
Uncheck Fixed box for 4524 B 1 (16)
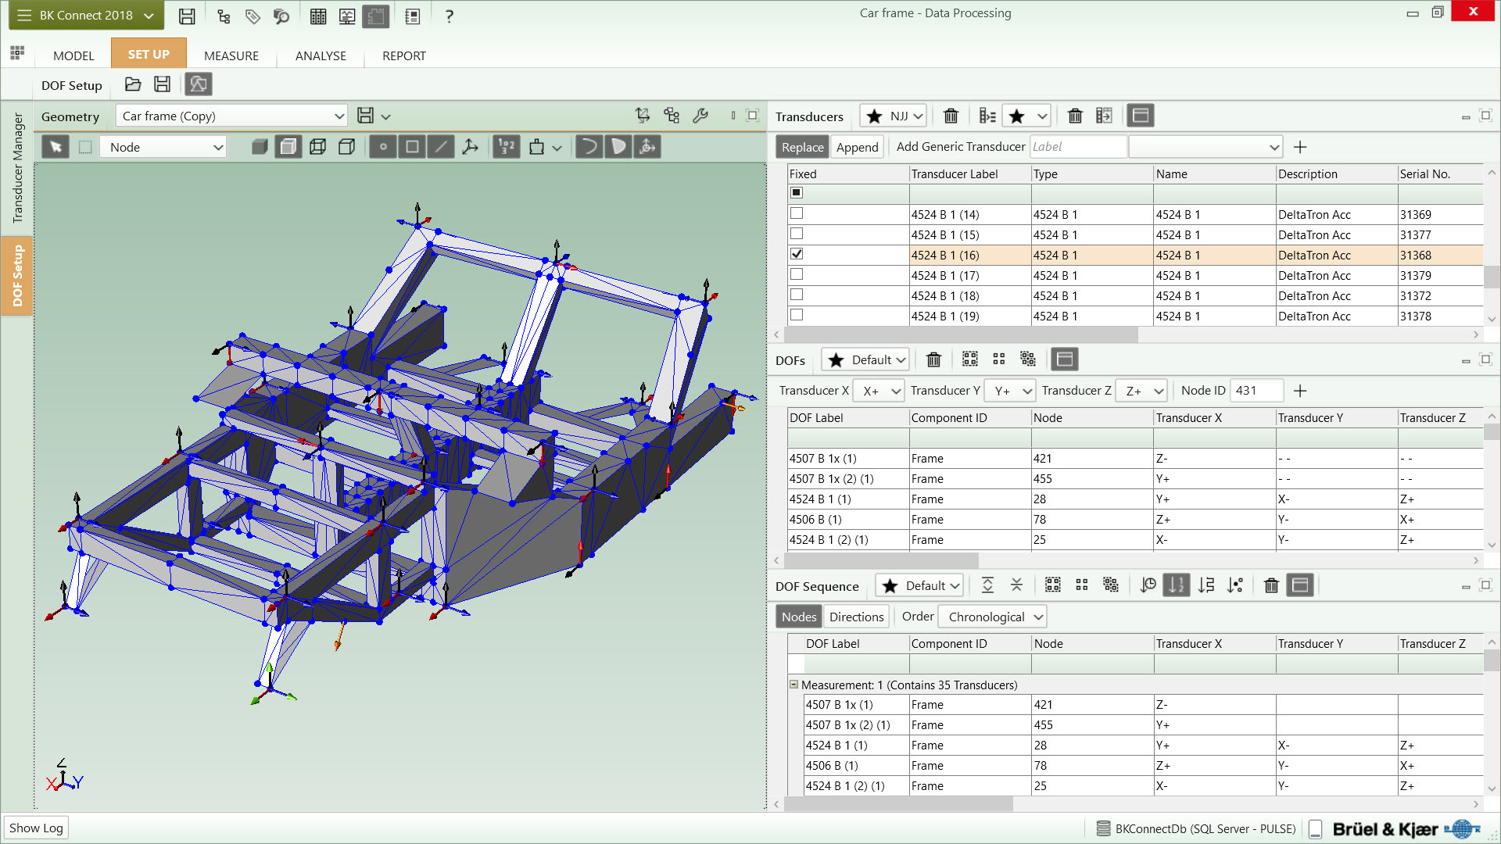[797, 254]
